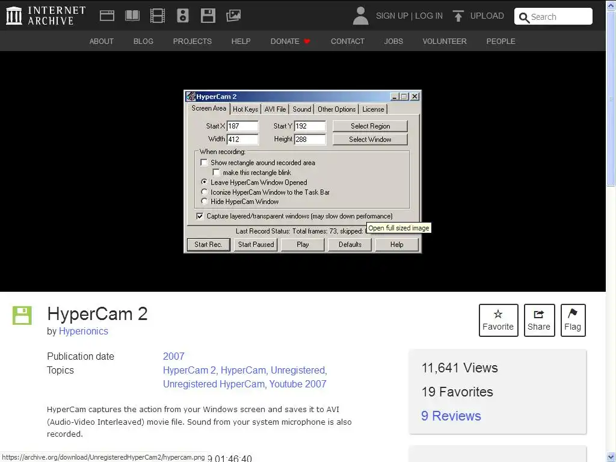616x462 pixels.
Task: Select 'Iconize HyperCam Window to the Task Bar'
Action: click(x=204, y=192)
